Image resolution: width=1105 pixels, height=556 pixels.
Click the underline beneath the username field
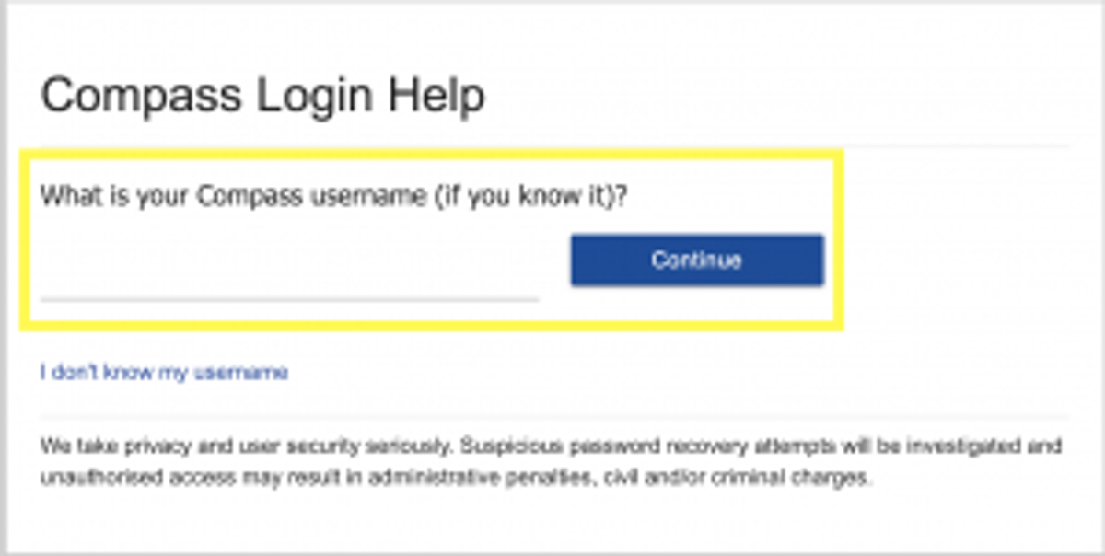pyautogui.click(x=289, y=299)
